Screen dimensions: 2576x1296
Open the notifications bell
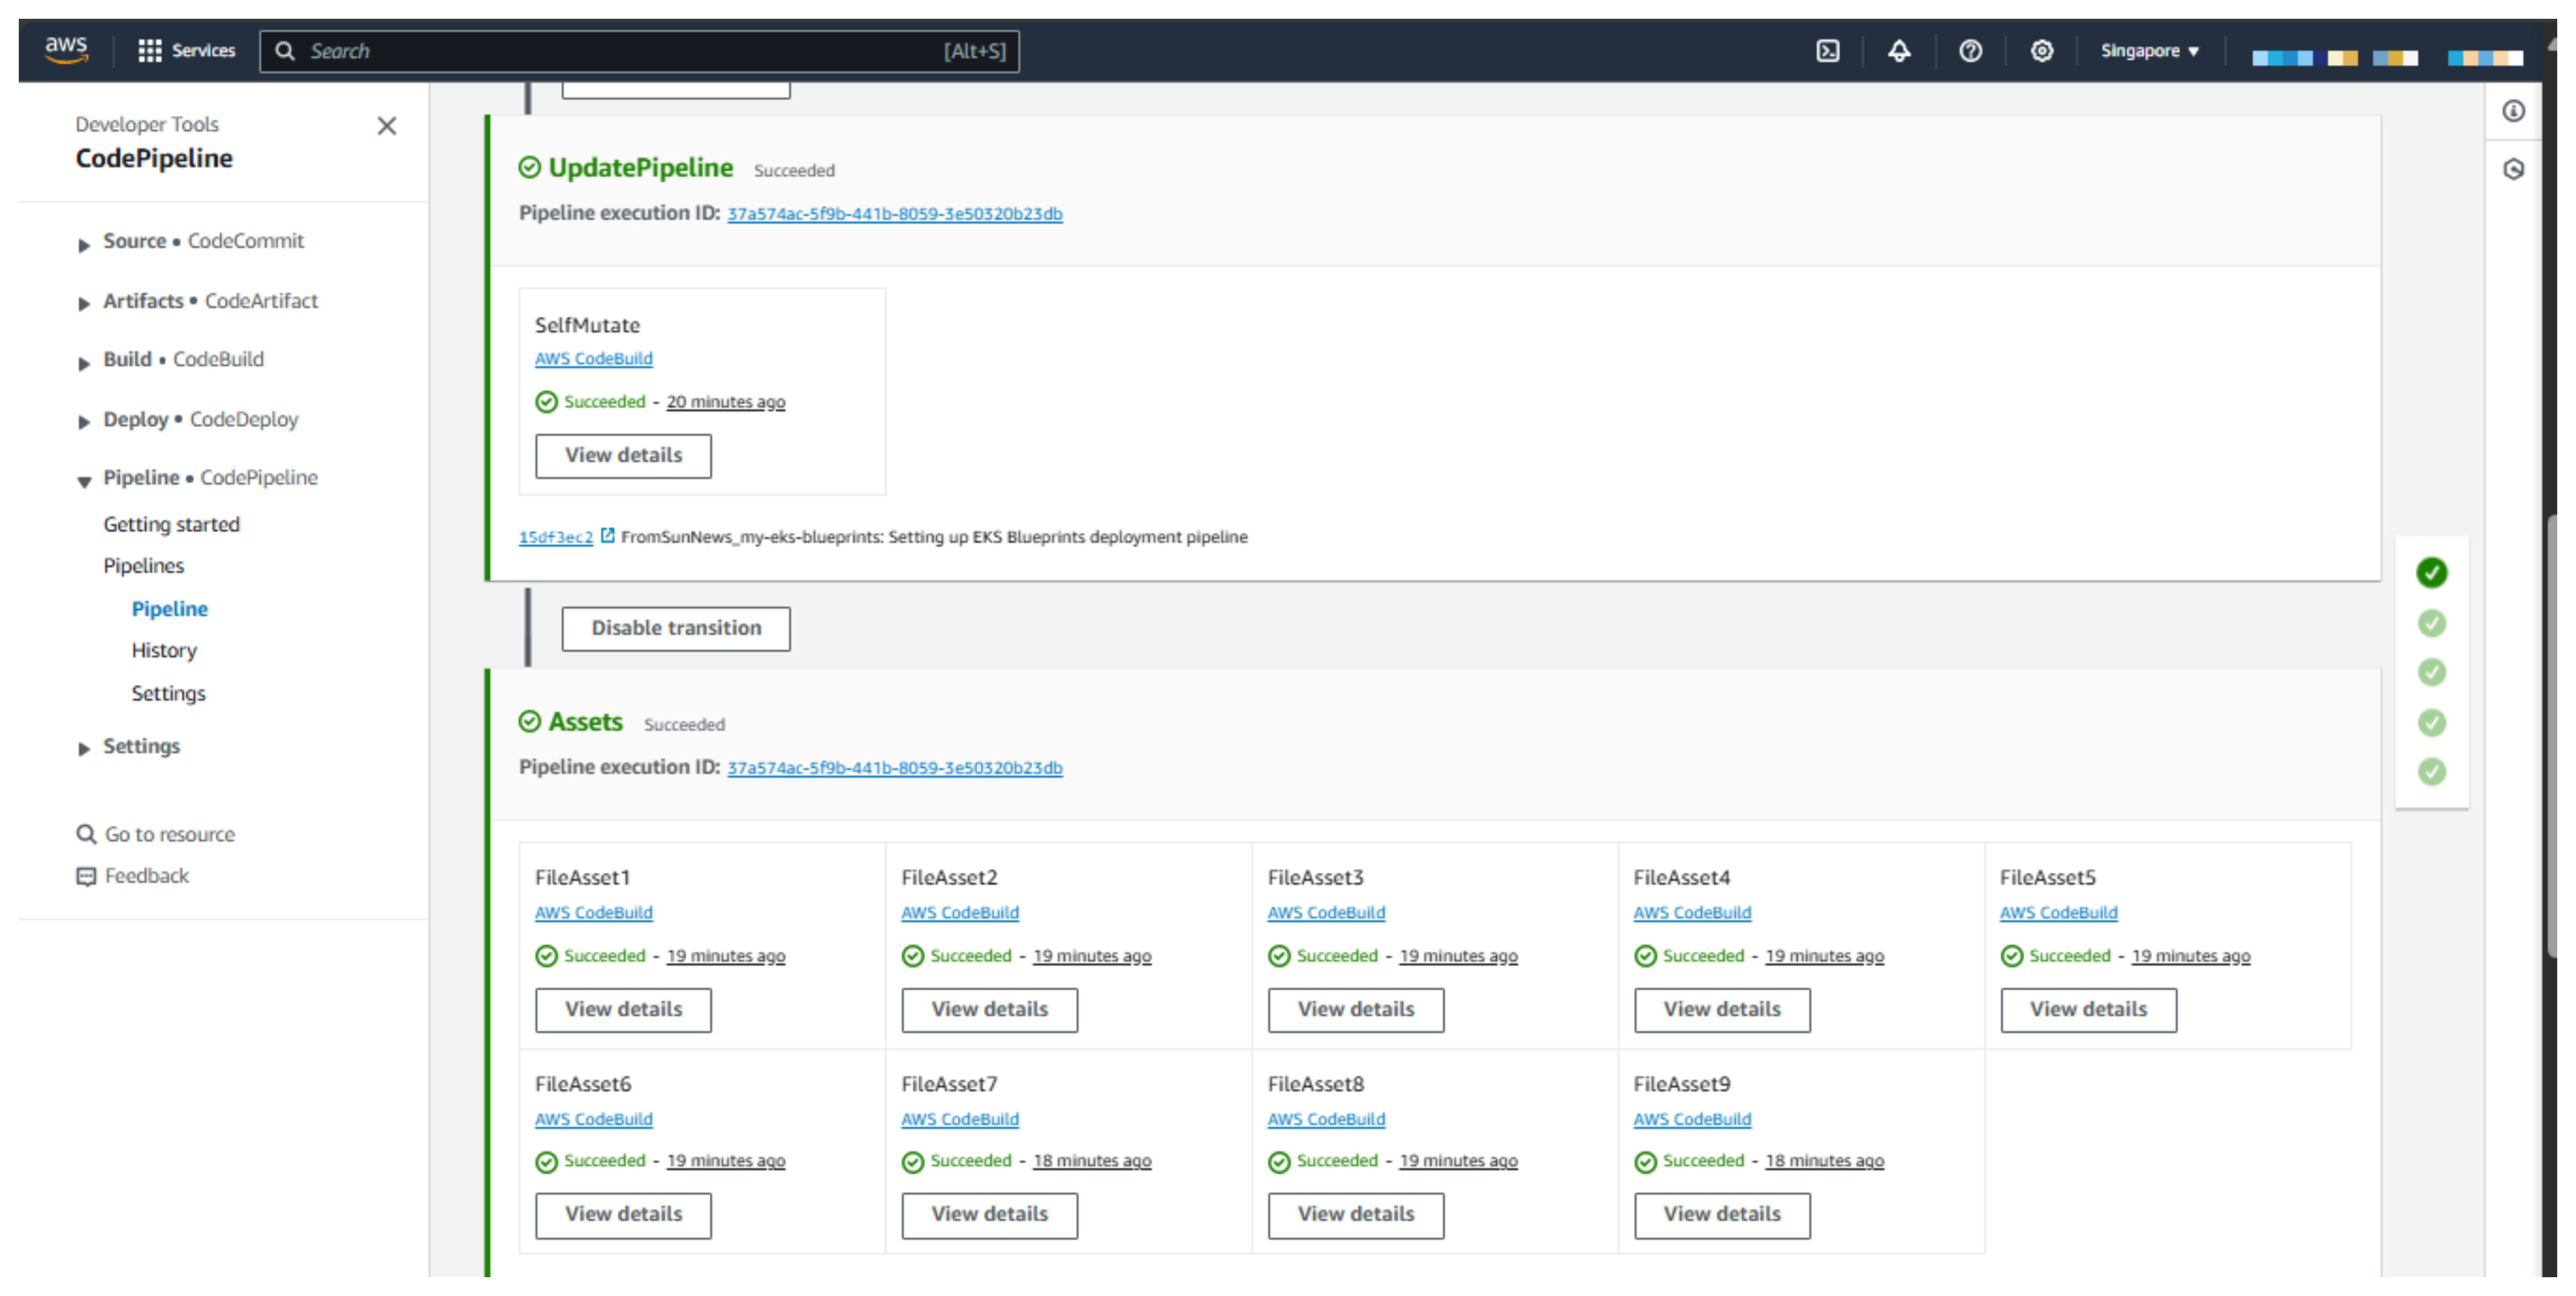tap(1899, 51)
